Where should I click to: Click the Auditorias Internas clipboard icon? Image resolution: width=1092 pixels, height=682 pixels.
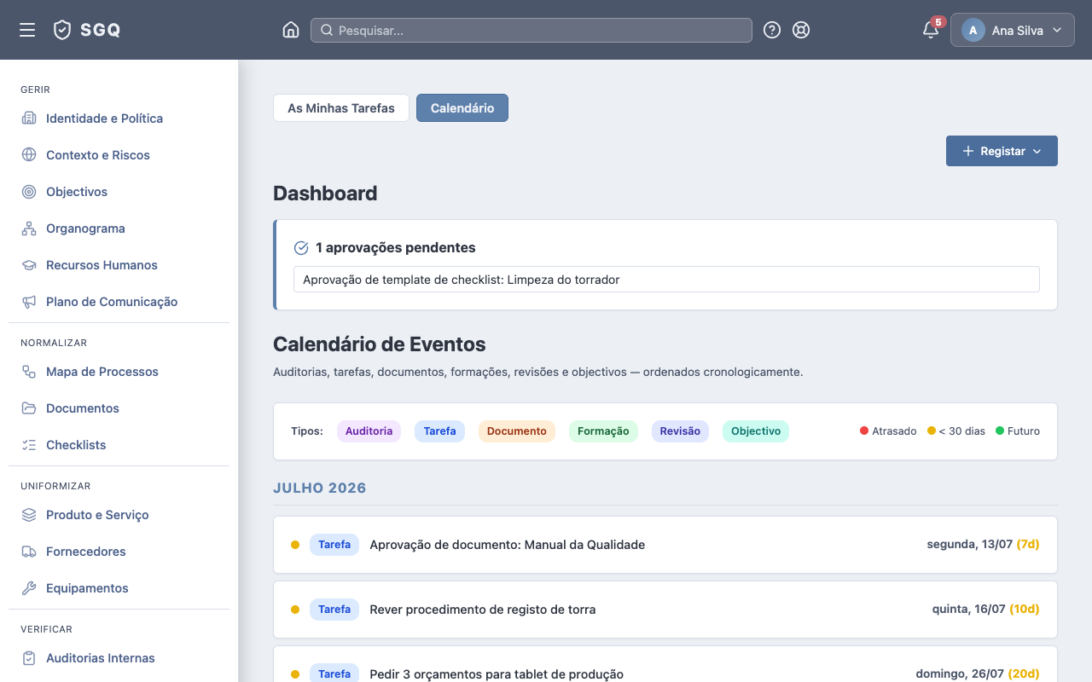tap(29, 658)
